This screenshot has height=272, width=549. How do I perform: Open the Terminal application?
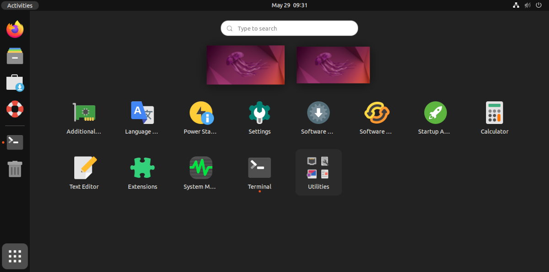click(x=259, y=167)
